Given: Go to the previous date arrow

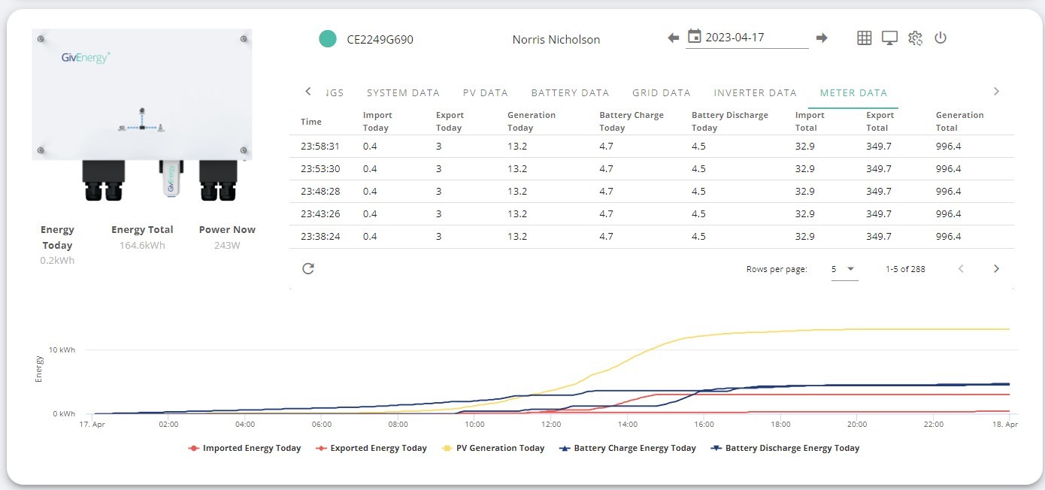Looking at the screenshot, I should (x=673, y=38).
